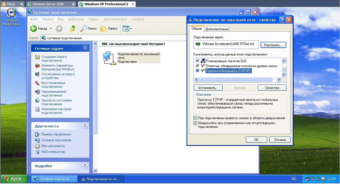Click components list horizontal scrollbar right arrow
Screen dimensions: 340x184
[x=279, y=80]
